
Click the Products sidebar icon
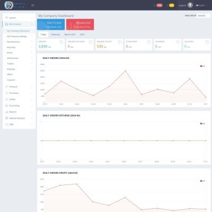tap(7, 87)
